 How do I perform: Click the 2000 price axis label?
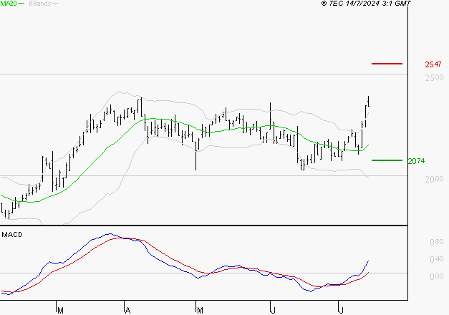(x=434, y=179)
